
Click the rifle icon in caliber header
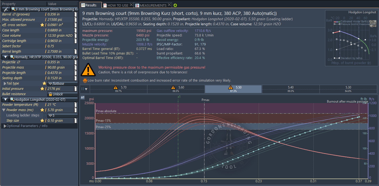pyautogui.click(x=6, y=9)
